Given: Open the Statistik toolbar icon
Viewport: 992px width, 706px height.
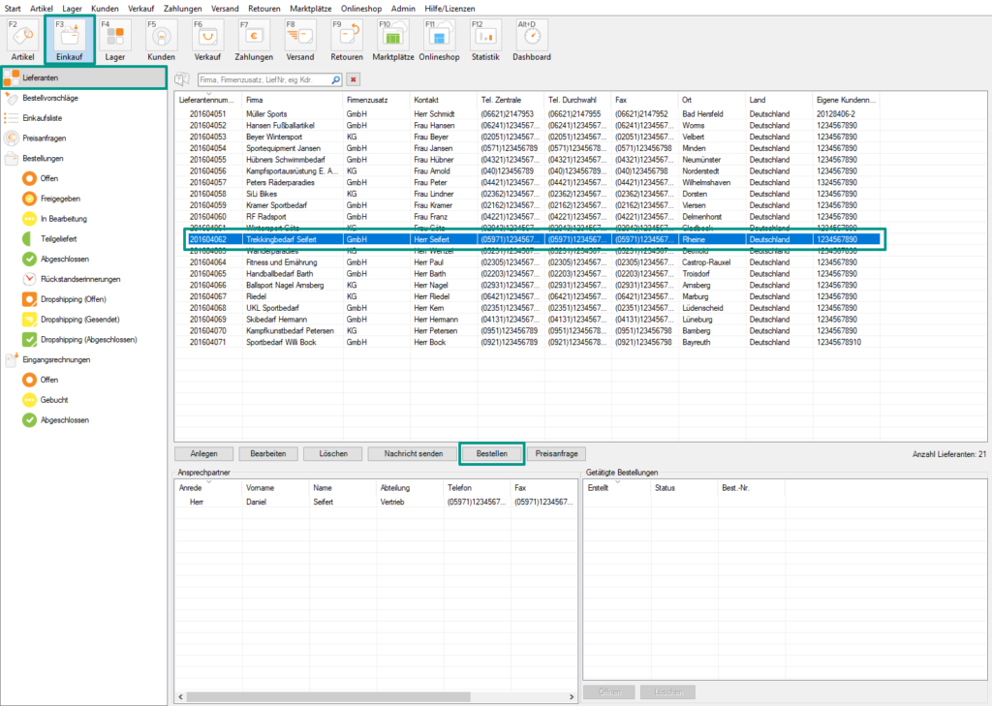Looking at the screenshot, I should click(x=484, y=39).
